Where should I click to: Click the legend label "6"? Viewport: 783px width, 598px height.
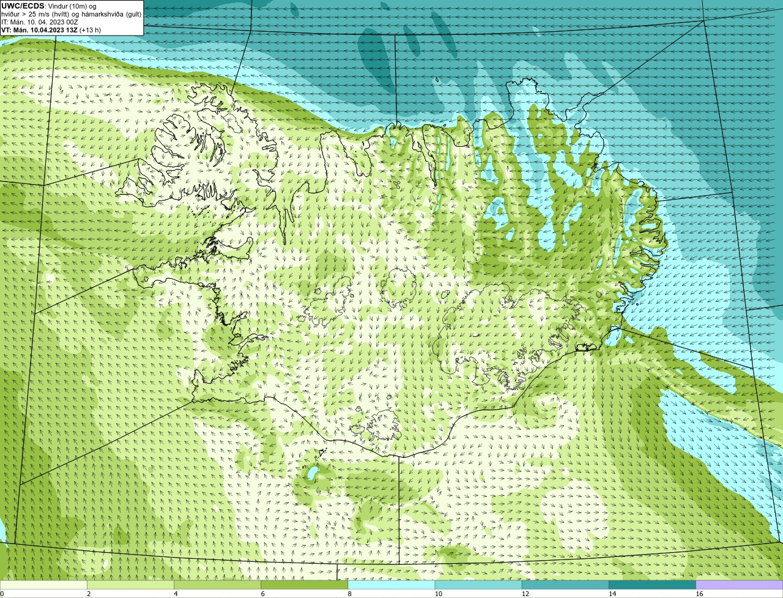tap(263, 594)
